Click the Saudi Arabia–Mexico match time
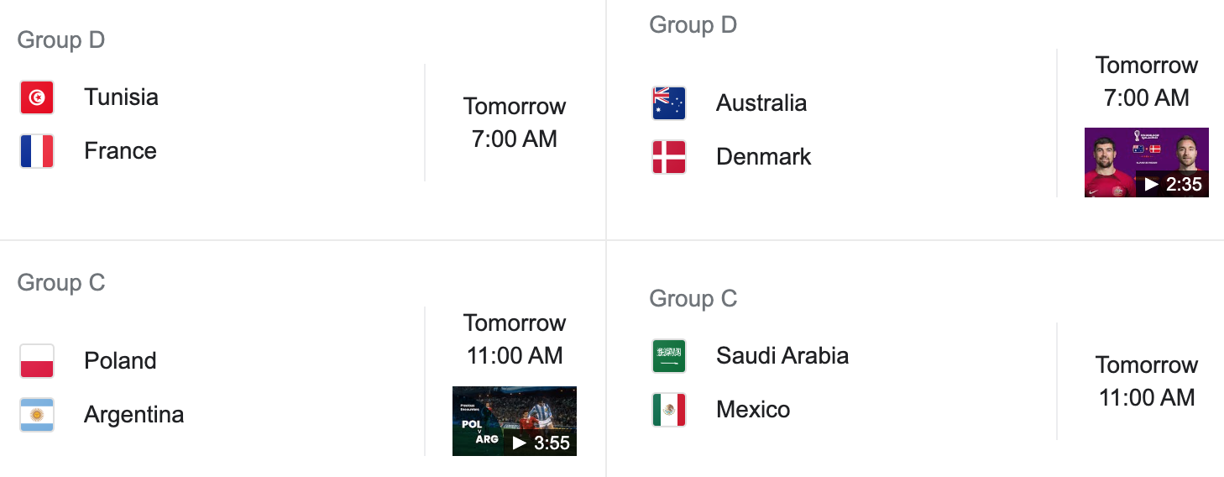The width and height of the screenshot is (1224, 477). [1146, 381]
